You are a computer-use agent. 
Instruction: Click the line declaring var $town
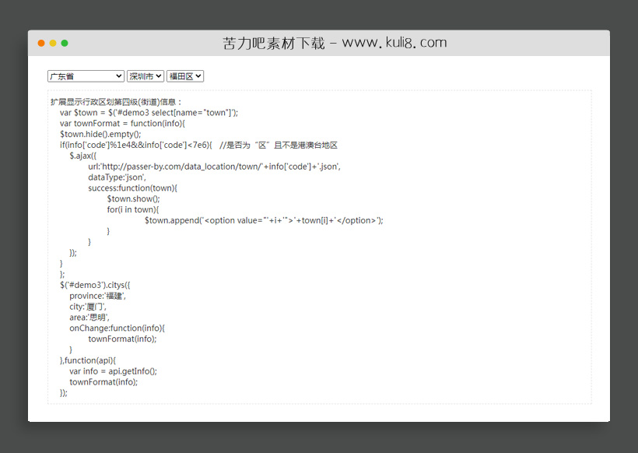point(149,113)
